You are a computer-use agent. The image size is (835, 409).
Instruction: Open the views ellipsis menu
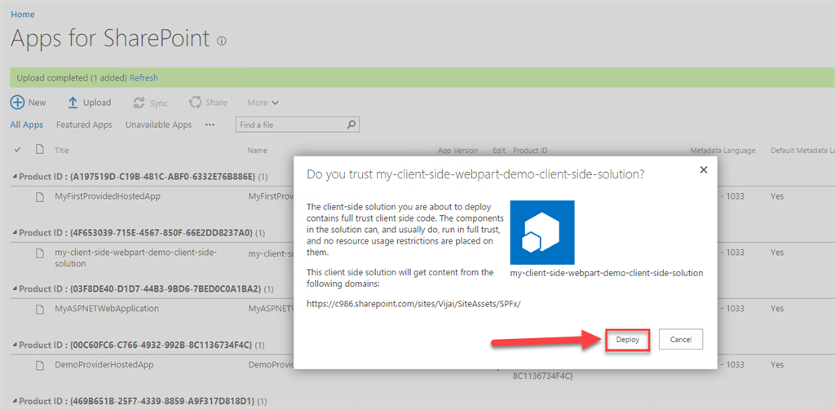tap(210, 125)
